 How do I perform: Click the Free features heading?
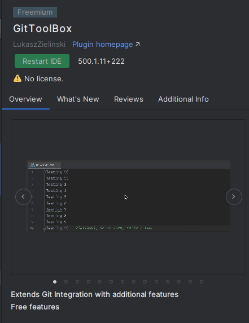click(x=35, y=307)
